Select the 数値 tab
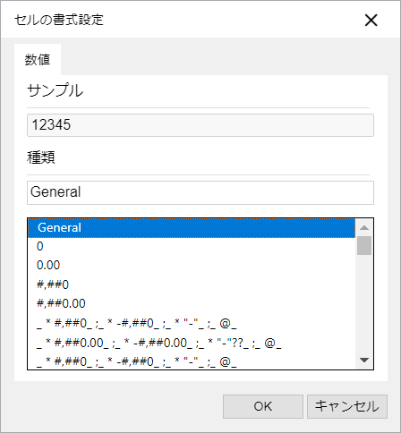This screenshot has height=433, width=401. [38, 60]
